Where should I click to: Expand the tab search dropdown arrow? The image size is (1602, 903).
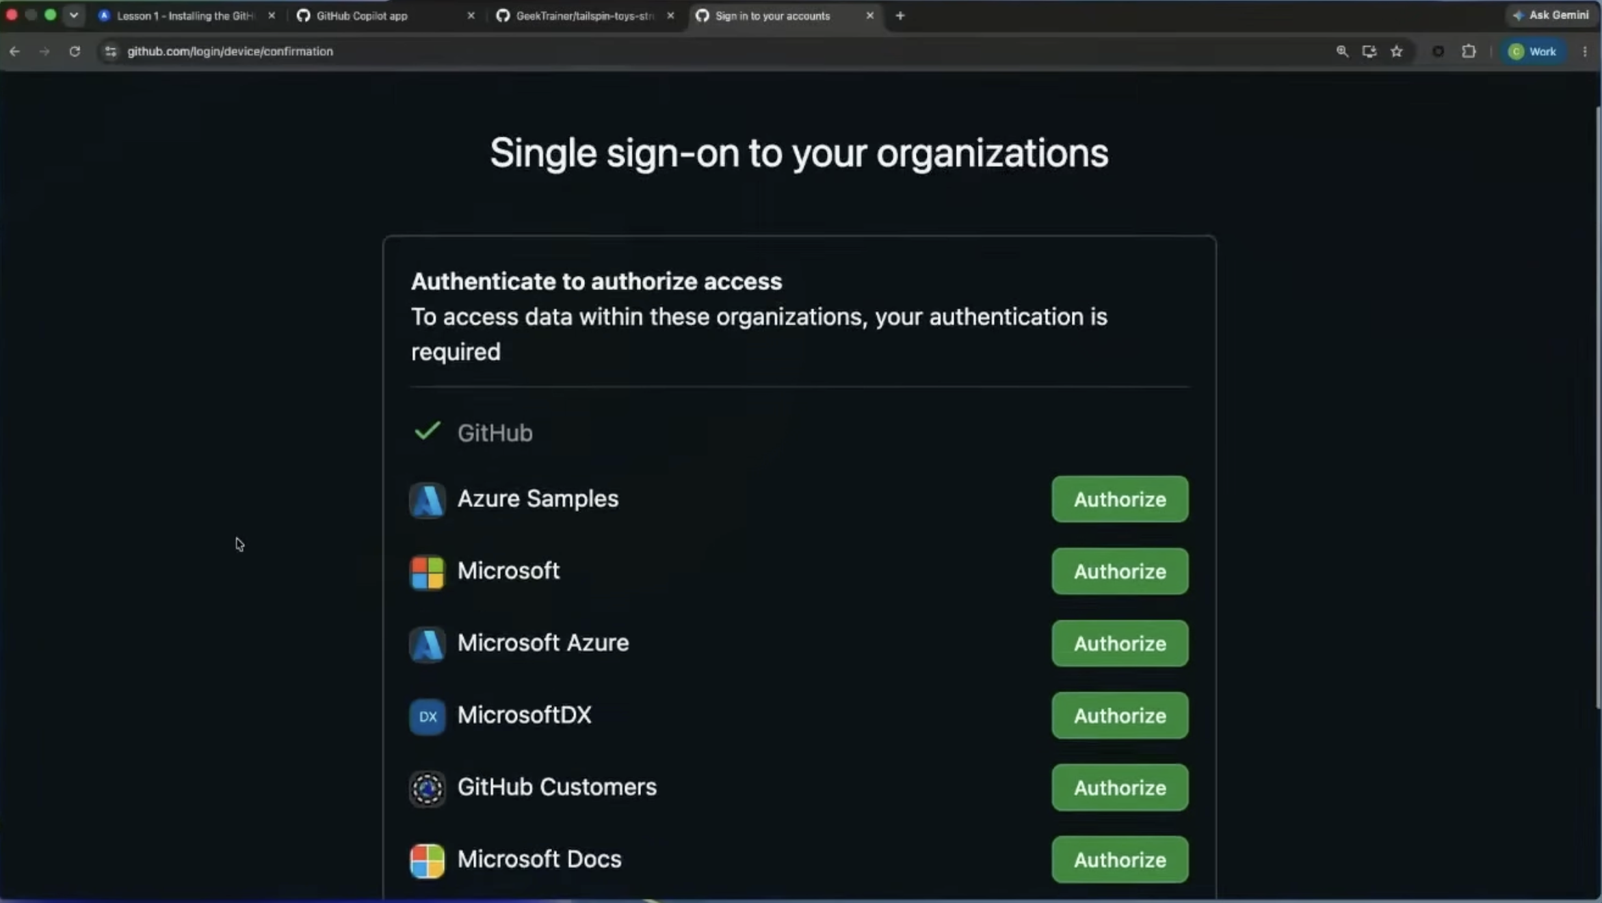tap(74, 15)
